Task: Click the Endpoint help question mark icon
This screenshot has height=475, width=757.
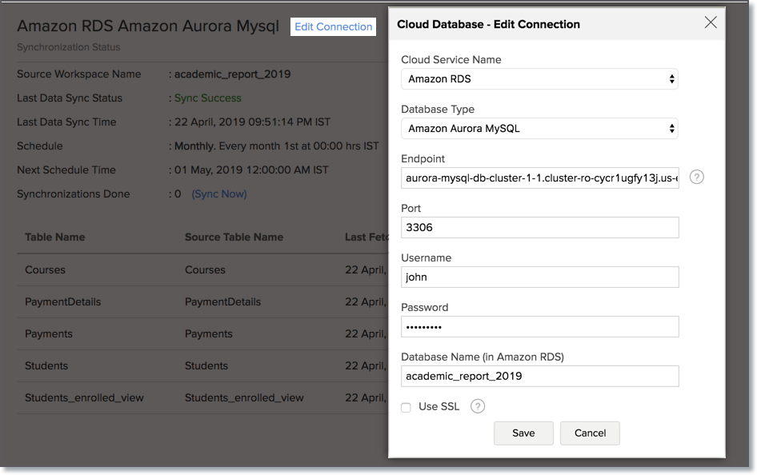Action: [696, 178]
